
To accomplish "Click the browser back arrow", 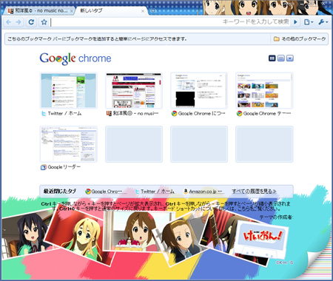I will (9, 22).
